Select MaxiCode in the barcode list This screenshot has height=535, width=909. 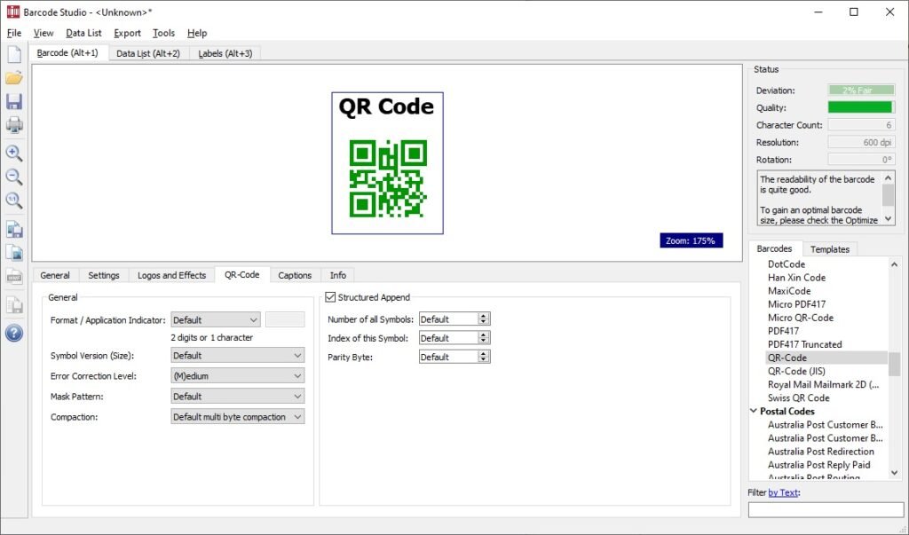[x=789, y=291]
